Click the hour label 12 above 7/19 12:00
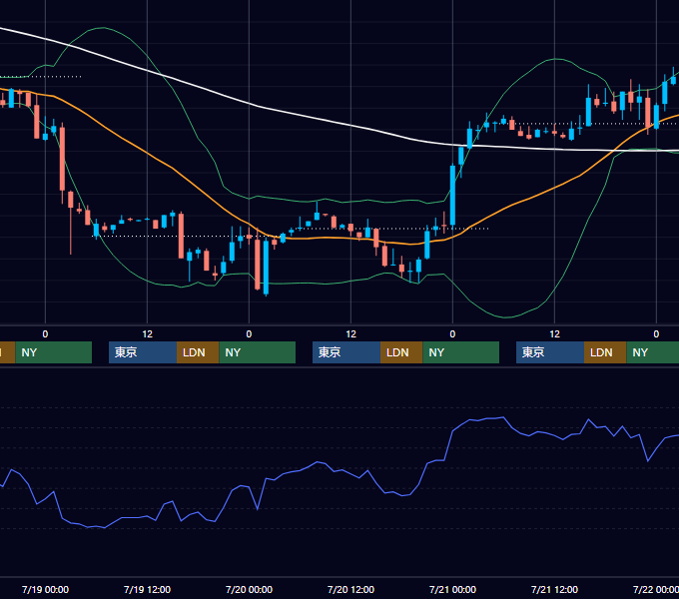The image size is (679, 599). click(147, 334)
